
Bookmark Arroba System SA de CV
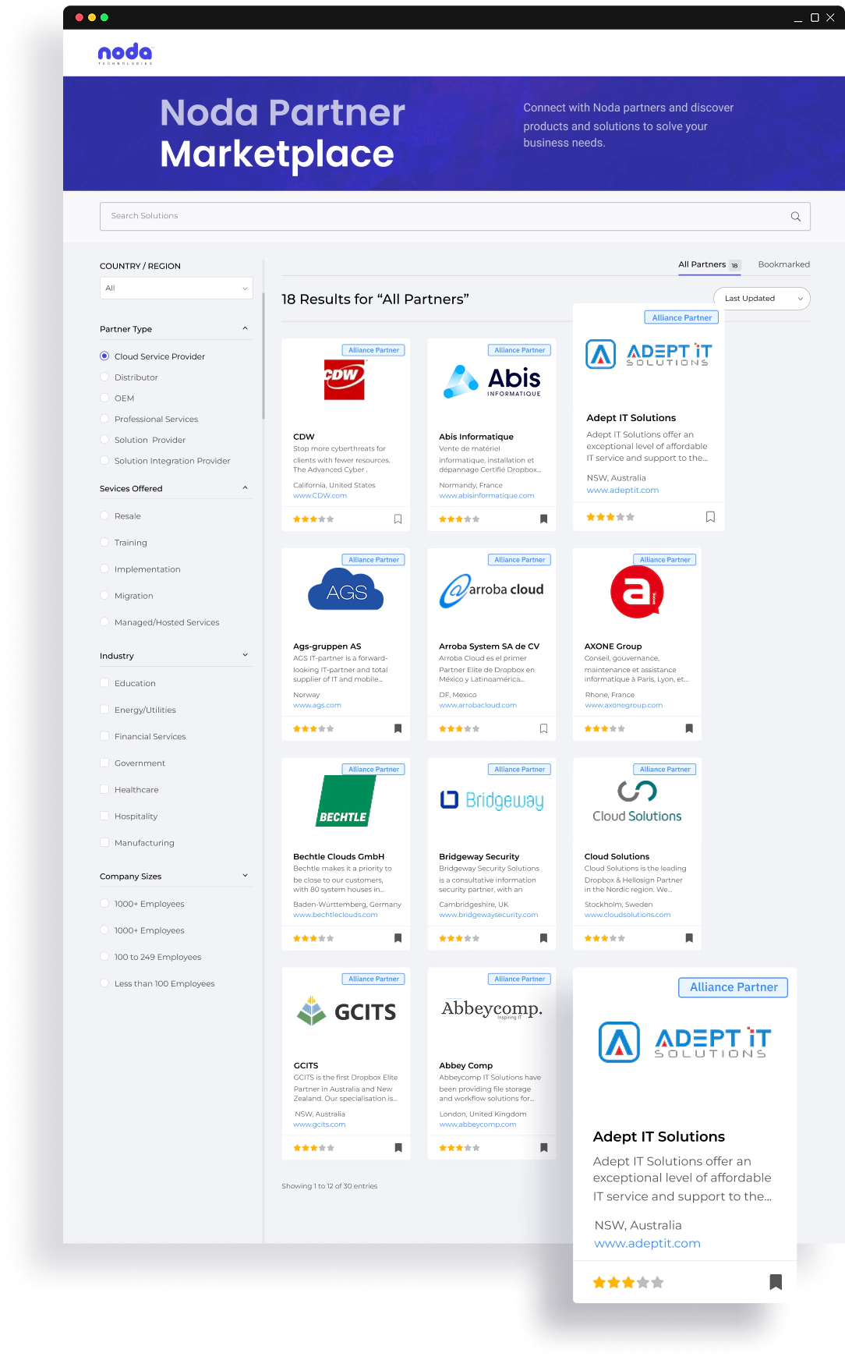[x=543, y=728]
